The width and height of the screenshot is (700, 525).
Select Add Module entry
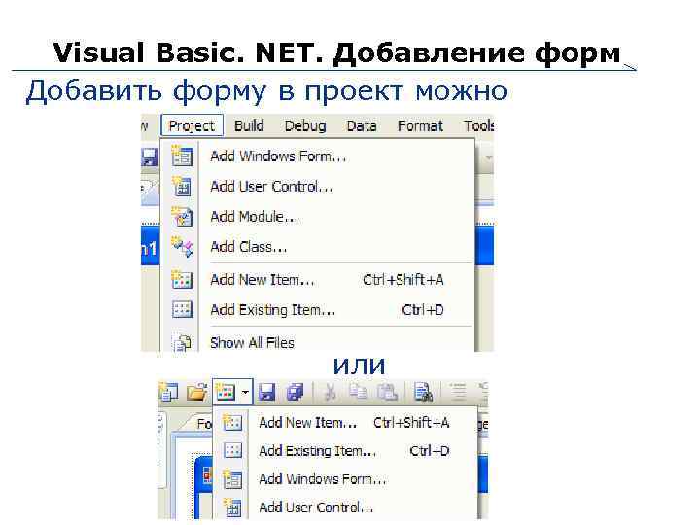317,217
